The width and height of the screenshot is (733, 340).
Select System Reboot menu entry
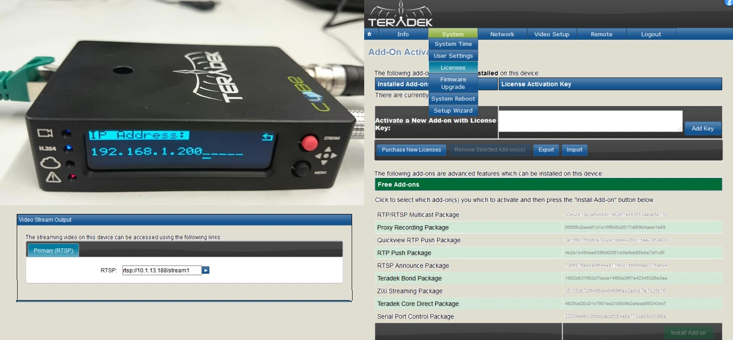click(x=453, y=99)
